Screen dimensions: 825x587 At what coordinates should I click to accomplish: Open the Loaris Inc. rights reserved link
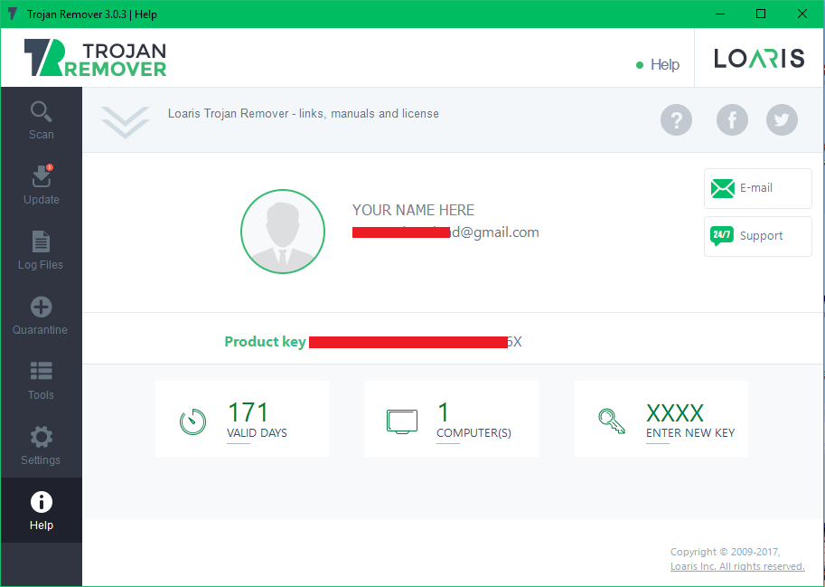pos(737,566)
